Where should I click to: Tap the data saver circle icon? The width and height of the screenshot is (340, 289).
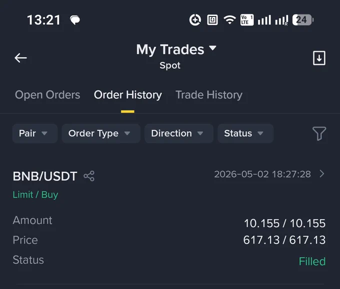[x=195, y=20]
